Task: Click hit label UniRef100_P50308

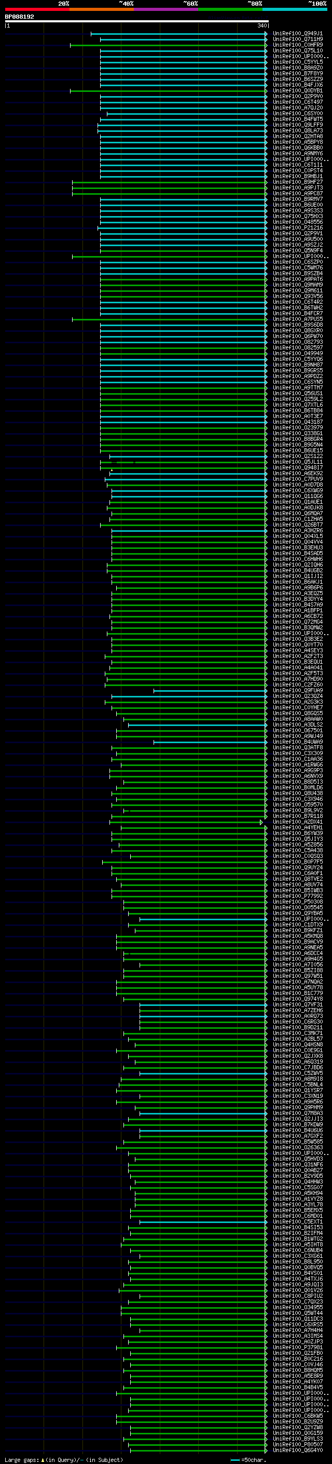Action: pos(297,902)
